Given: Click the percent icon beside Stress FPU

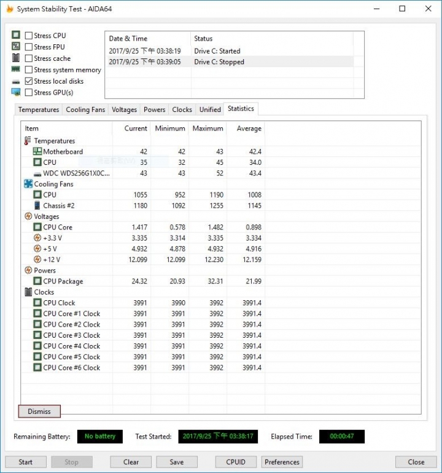Looking at the screenshot, I should [16, 46].
